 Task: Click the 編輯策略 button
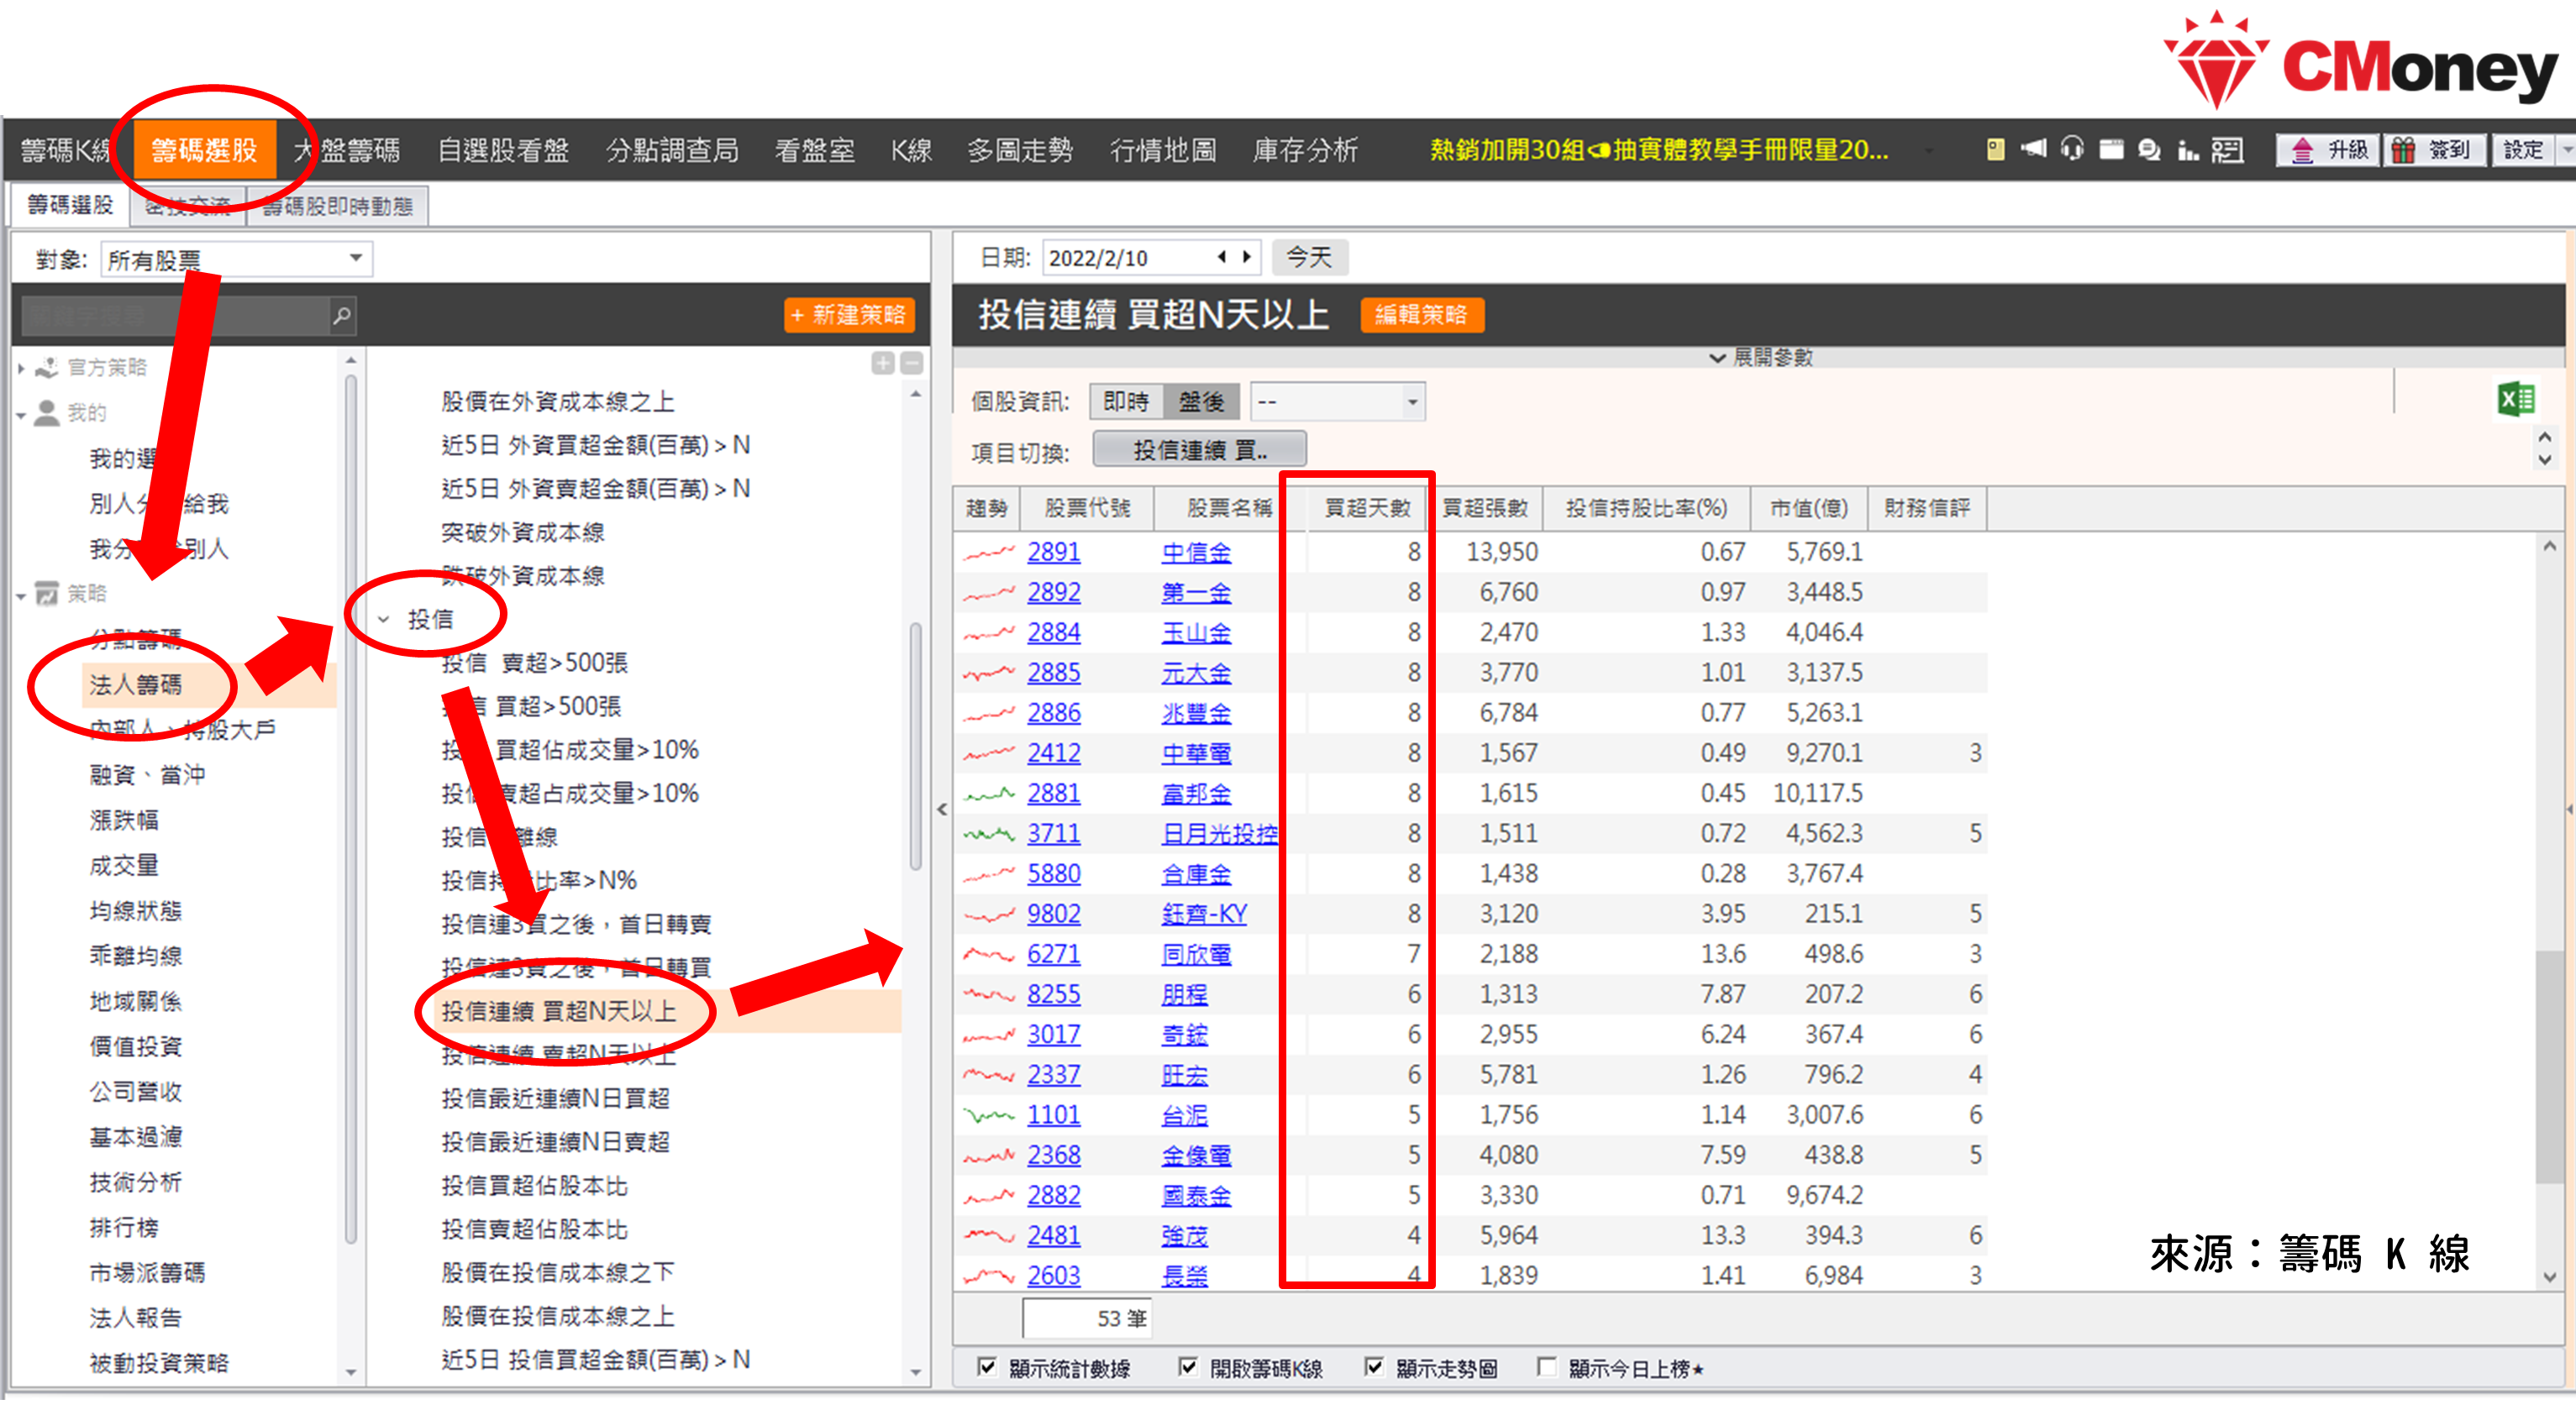(x=1421, y=315)
